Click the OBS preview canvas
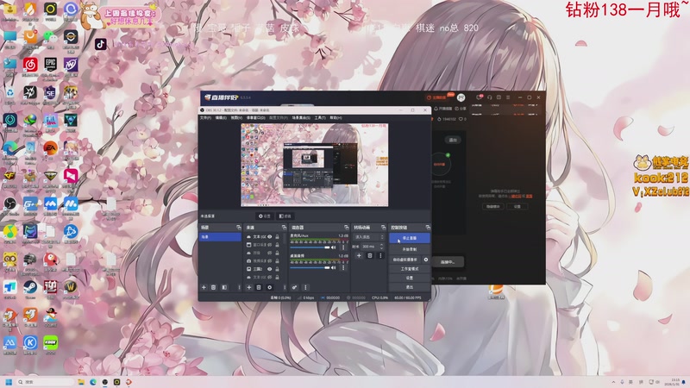The image size is (690, 388). point(314,165)
